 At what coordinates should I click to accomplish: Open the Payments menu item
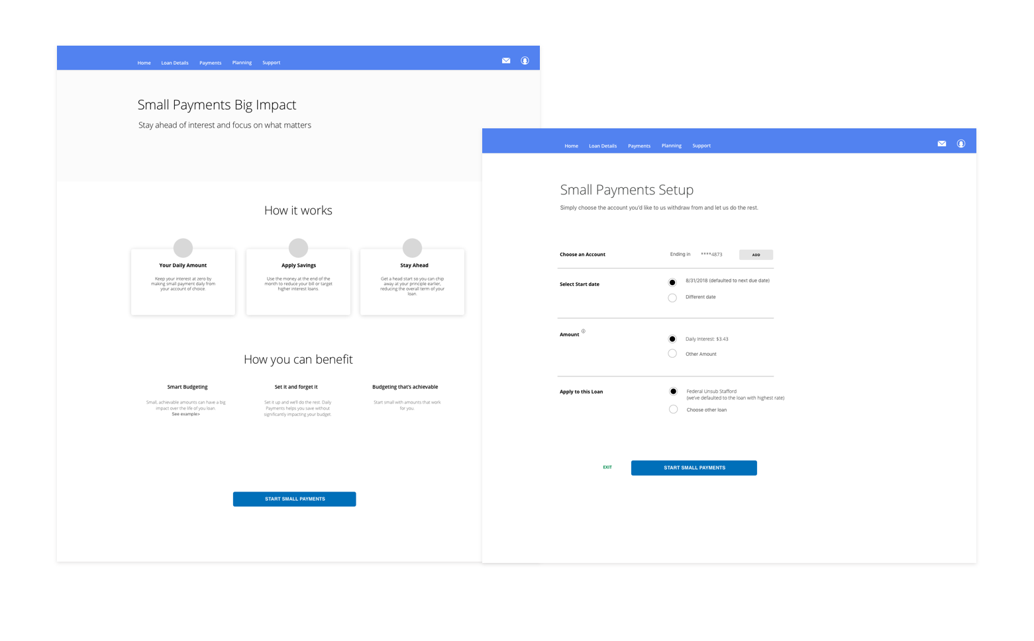click(210, 62)
